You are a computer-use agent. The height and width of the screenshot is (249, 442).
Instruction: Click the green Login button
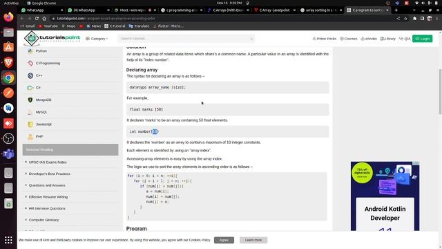[422, 39]
